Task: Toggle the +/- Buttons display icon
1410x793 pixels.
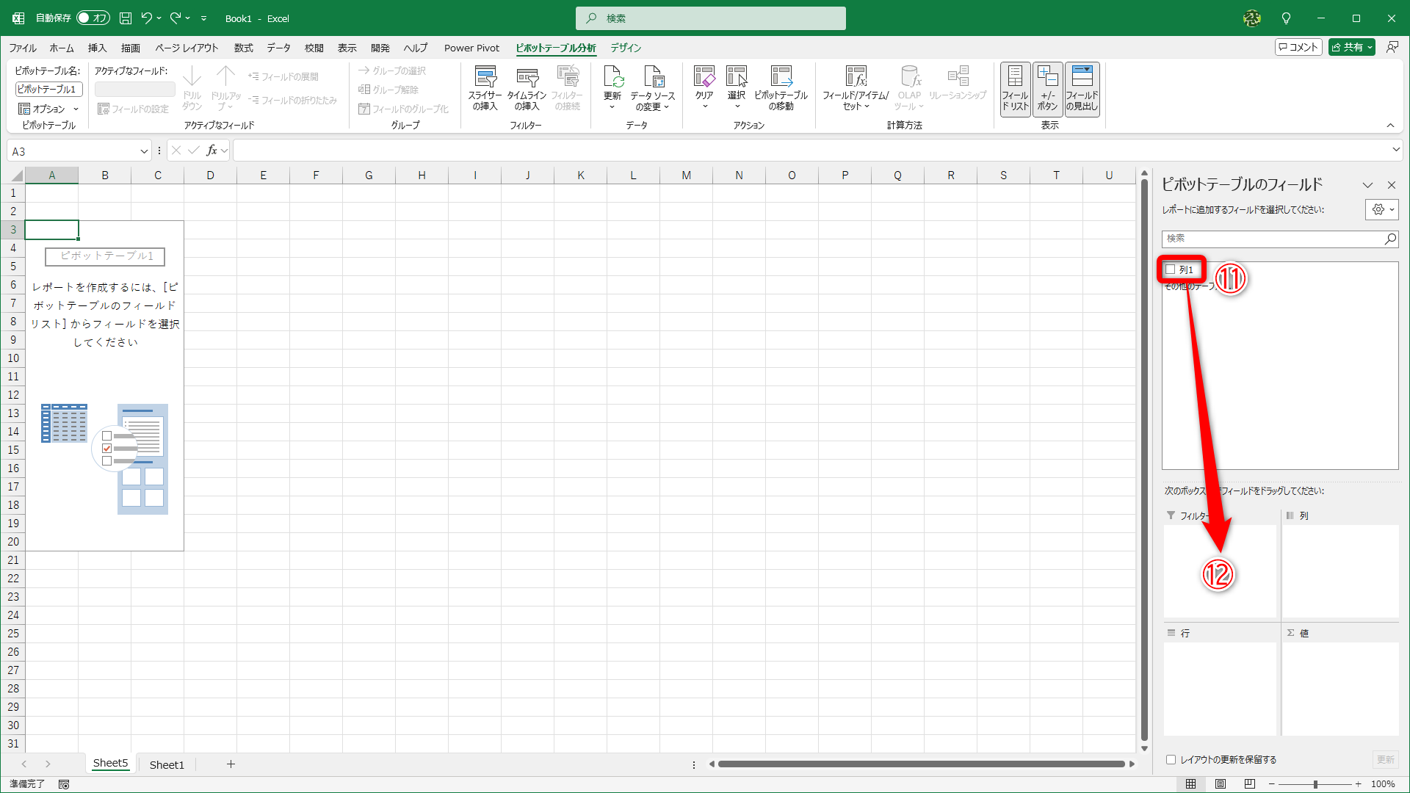Action: [x=1047, y=88]
